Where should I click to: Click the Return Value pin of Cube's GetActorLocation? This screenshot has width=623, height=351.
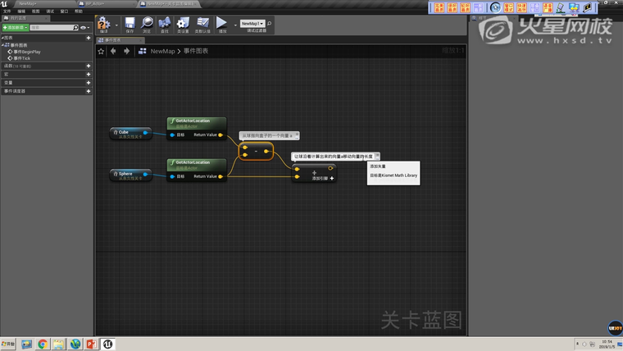coord(221,134)
